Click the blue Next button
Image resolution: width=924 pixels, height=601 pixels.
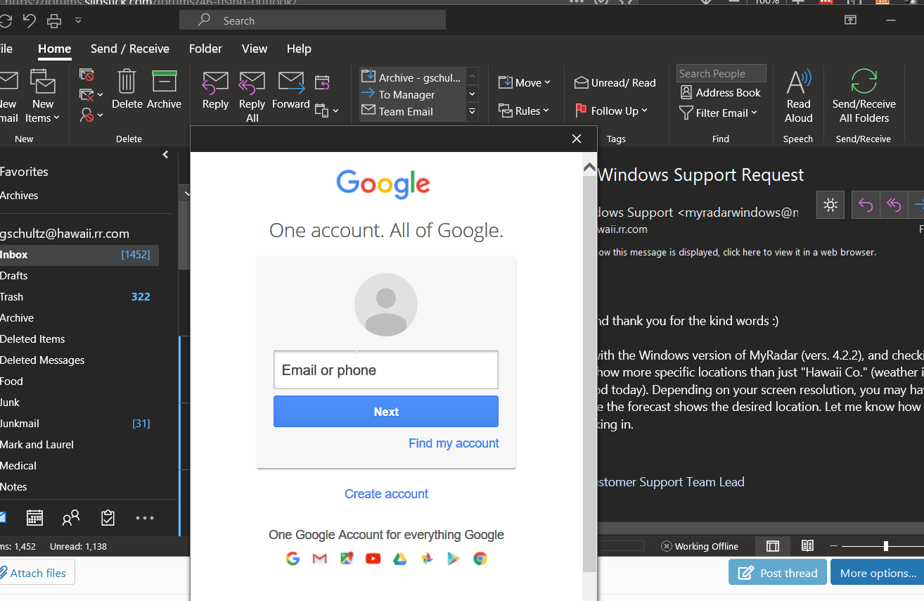point(386,412)
